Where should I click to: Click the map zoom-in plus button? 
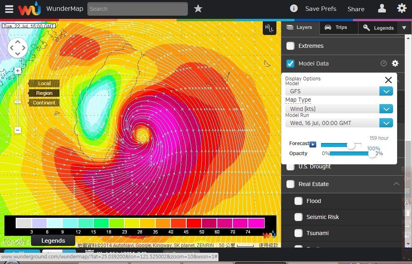(18, 71)
